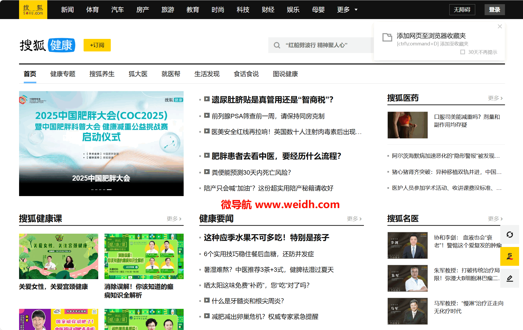The height and width of the screenshot is (330, 523).
Task: Switch to the 就医帮 tab
Action: 171,74
